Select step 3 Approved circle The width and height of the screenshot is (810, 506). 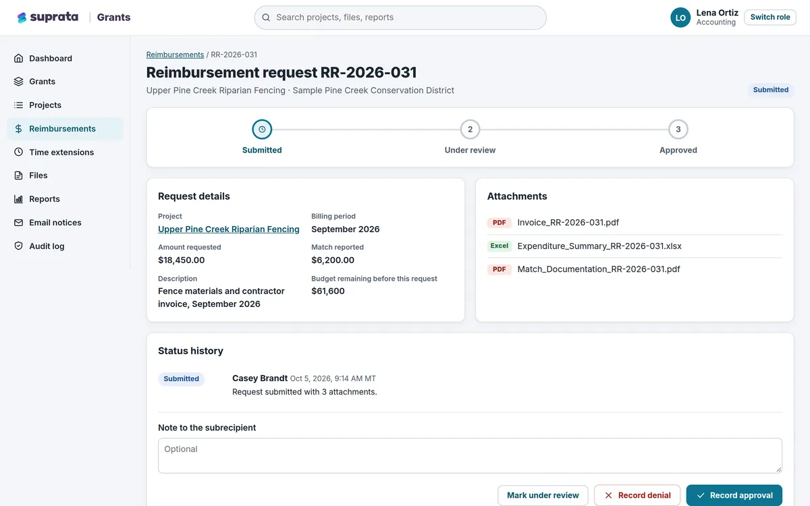678,130
